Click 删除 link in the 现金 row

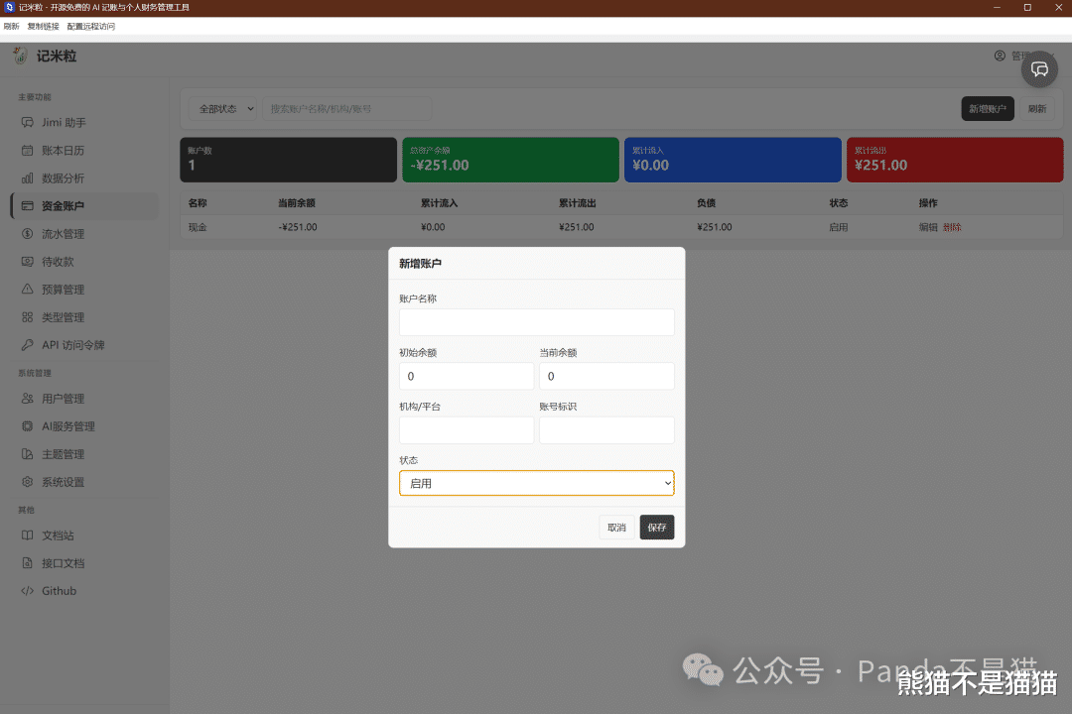tap(952, 227)
